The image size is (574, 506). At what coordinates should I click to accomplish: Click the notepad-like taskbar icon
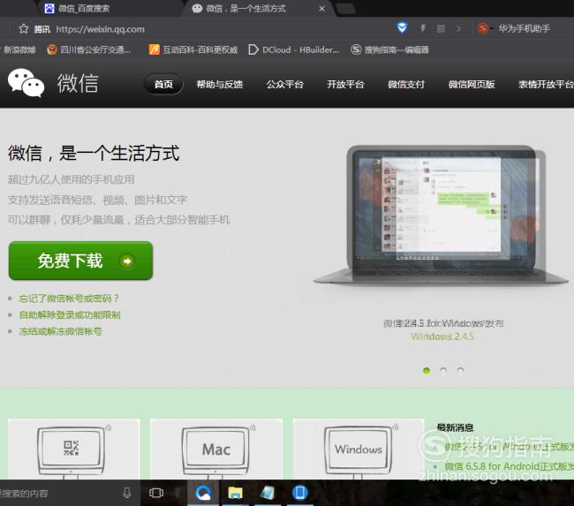[268, 493]
